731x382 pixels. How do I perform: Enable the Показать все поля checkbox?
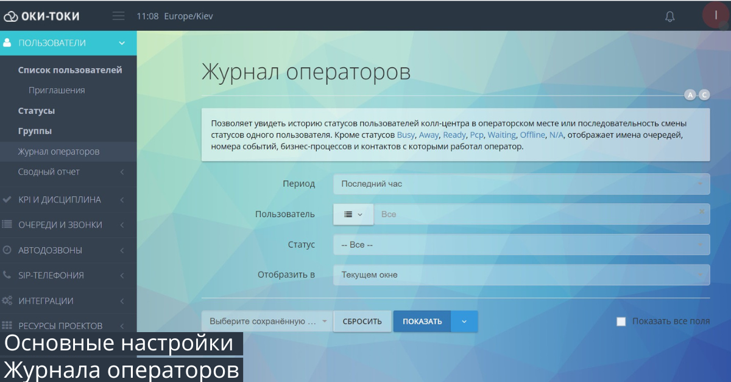pos(621,321)
